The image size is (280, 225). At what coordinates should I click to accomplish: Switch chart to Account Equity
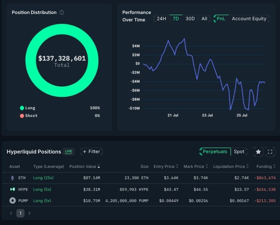pyautogui.click(x=249, y=19)
